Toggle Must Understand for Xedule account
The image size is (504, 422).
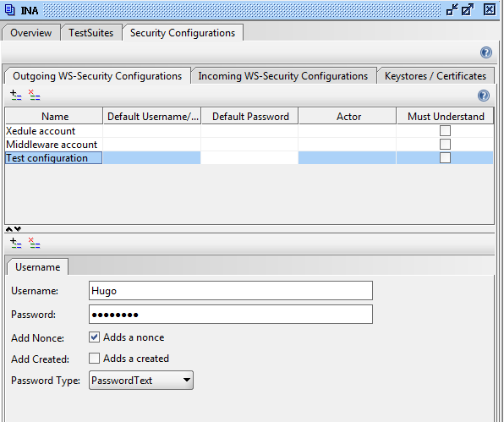point(445,131)
